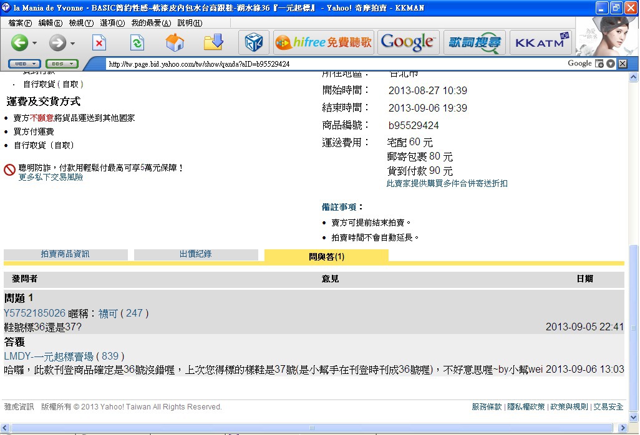Open the 此賣家提供購買多件合併寄送折扣 link

(x=447, y=183)
